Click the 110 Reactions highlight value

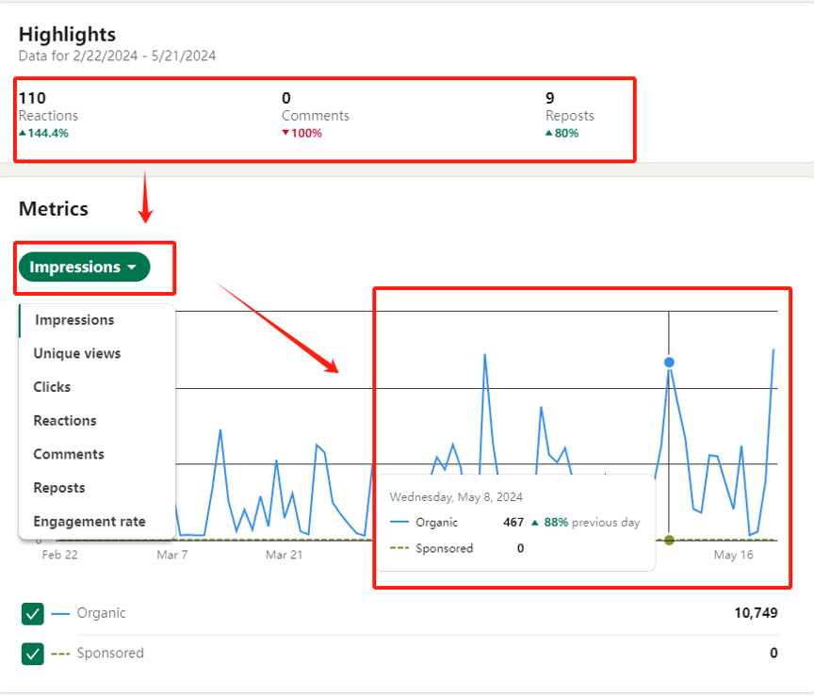coord(32,98)
